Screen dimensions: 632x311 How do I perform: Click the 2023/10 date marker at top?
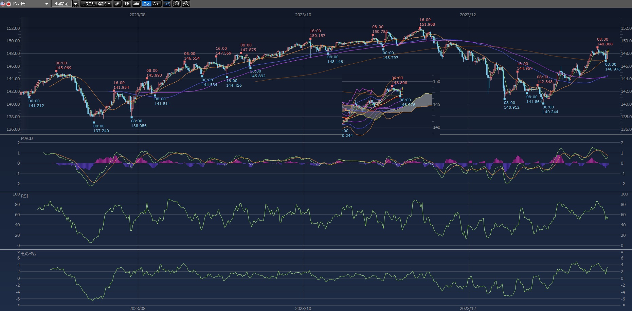pyautogui.click(x=303, y=15)
